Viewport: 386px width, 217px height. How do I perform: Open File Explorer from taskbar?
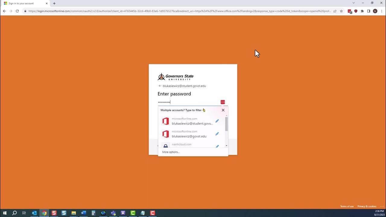(74, 213)
